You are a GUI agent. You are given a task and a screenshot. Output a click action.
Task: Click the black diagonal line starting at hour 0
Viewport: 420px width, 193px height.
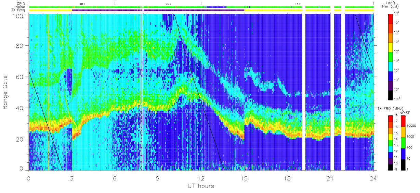tap(45, 120)
